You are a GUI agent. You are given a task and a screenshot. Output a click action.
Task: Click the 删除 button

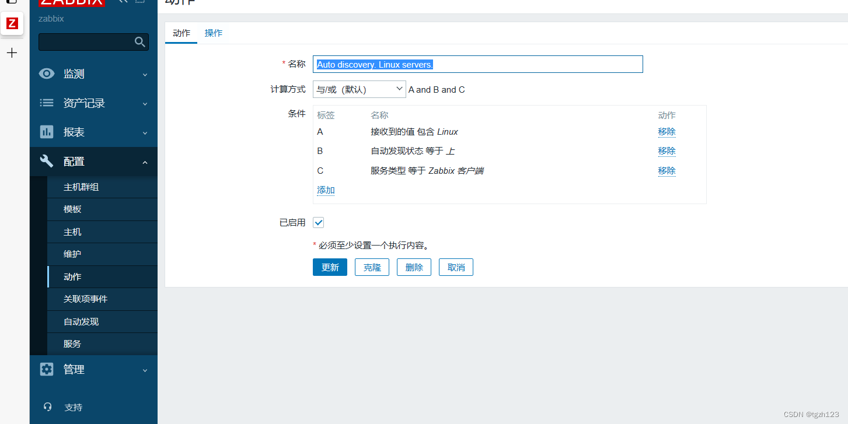[414, 267]
